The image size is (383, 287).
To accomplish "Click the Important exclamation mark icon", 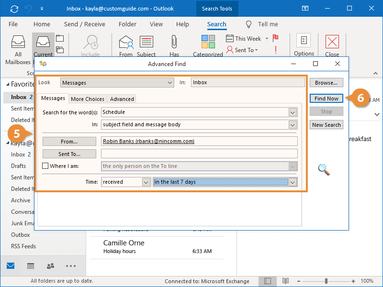I will click(x=276, y=50).
